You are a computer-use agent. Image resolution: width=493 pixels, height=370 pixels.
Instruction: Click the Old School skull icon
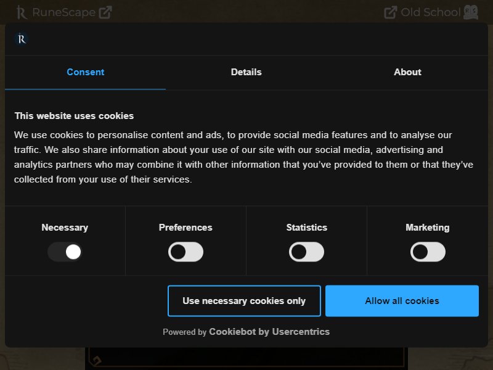click(471, 12)
